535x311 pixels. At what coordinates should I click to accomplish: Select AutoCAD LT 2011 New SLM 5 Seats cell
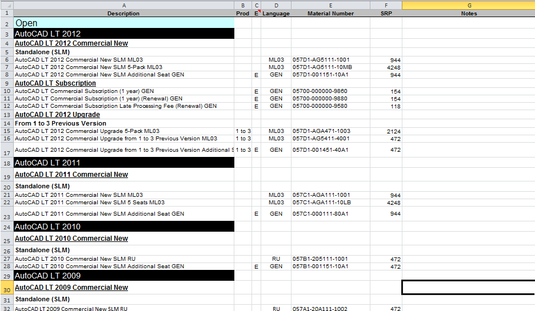click(124, 203)
